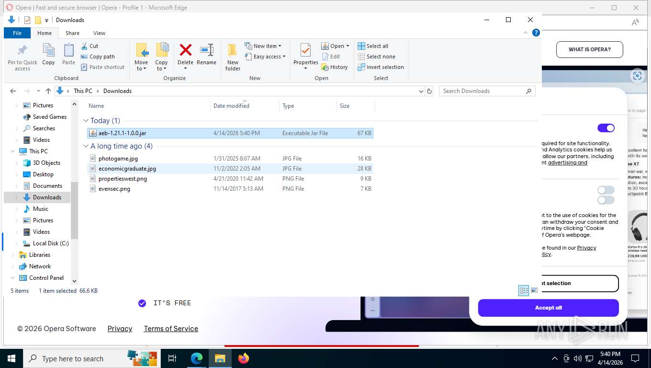The width and height of the screenshot is (651, 368).
Task: Open the File menu tab
Action: (17, 33)
